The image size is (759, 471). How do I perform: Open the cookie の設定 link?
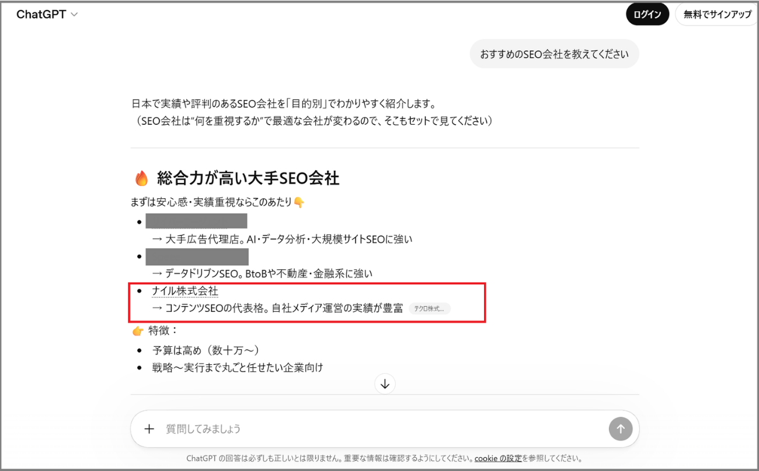(x=497, y=458)
